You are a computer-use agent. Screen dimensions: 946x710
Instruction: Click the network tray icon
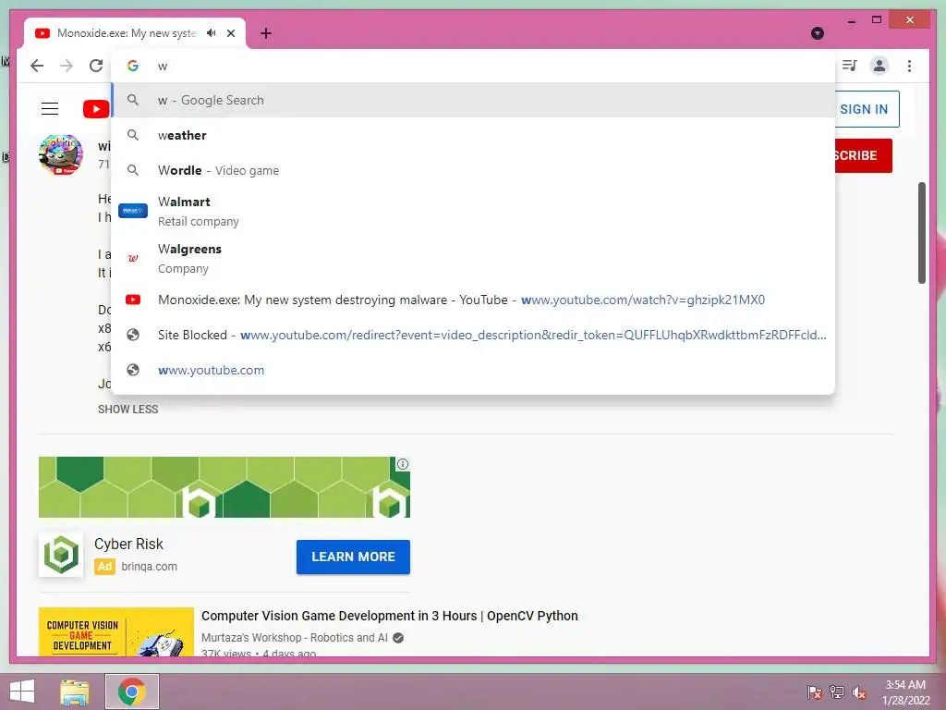[837, 692]
